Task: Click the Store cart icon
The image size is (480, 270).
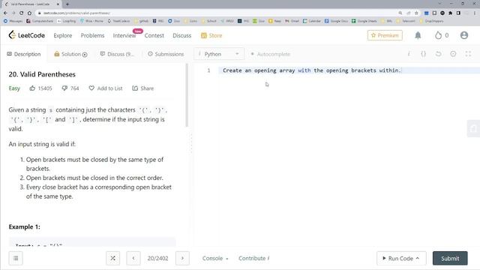Action: [x=204, y=35]
